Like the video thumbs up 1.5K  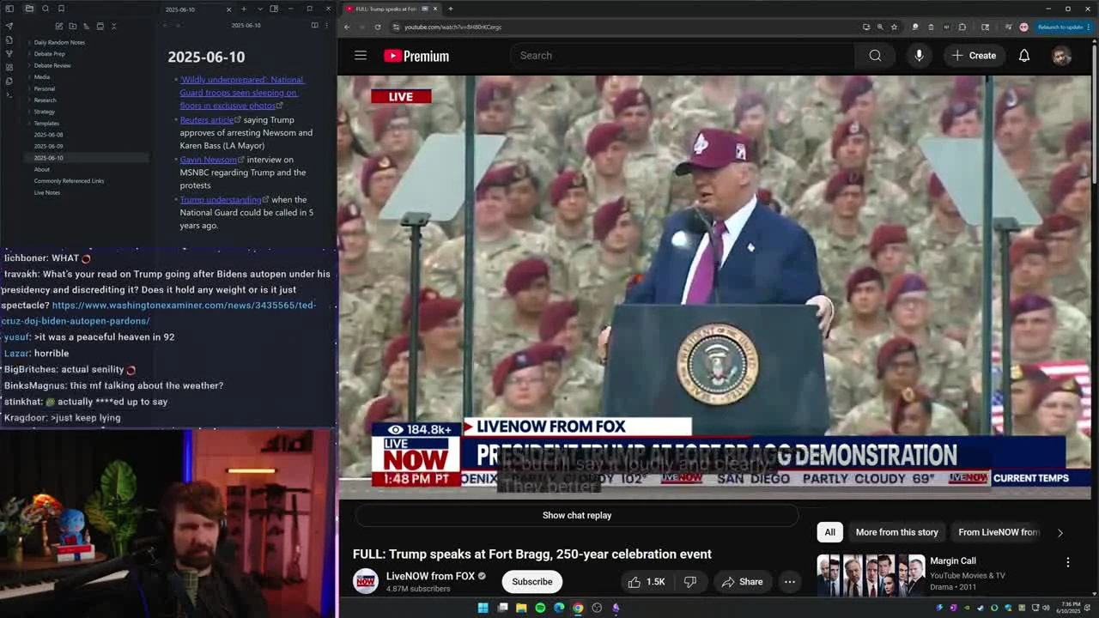(647, 581)
